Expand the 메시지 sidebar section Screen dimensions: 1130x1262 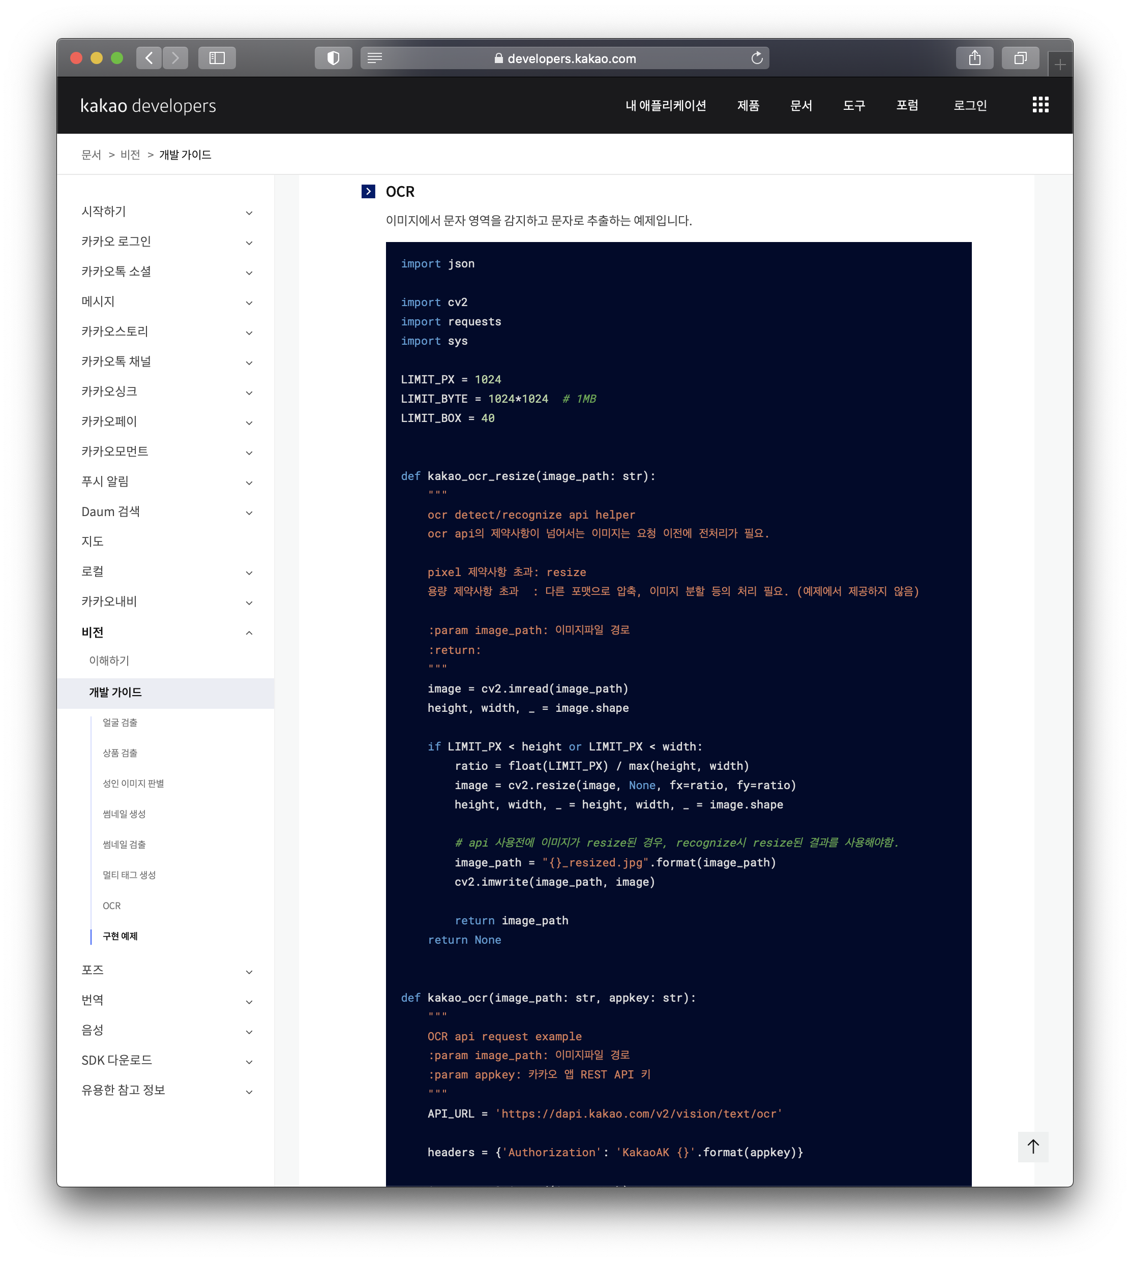pyautogui.click(x=166, y=302)
